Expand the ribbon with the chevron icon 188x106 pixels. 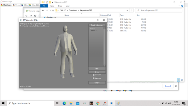point(179,6)
